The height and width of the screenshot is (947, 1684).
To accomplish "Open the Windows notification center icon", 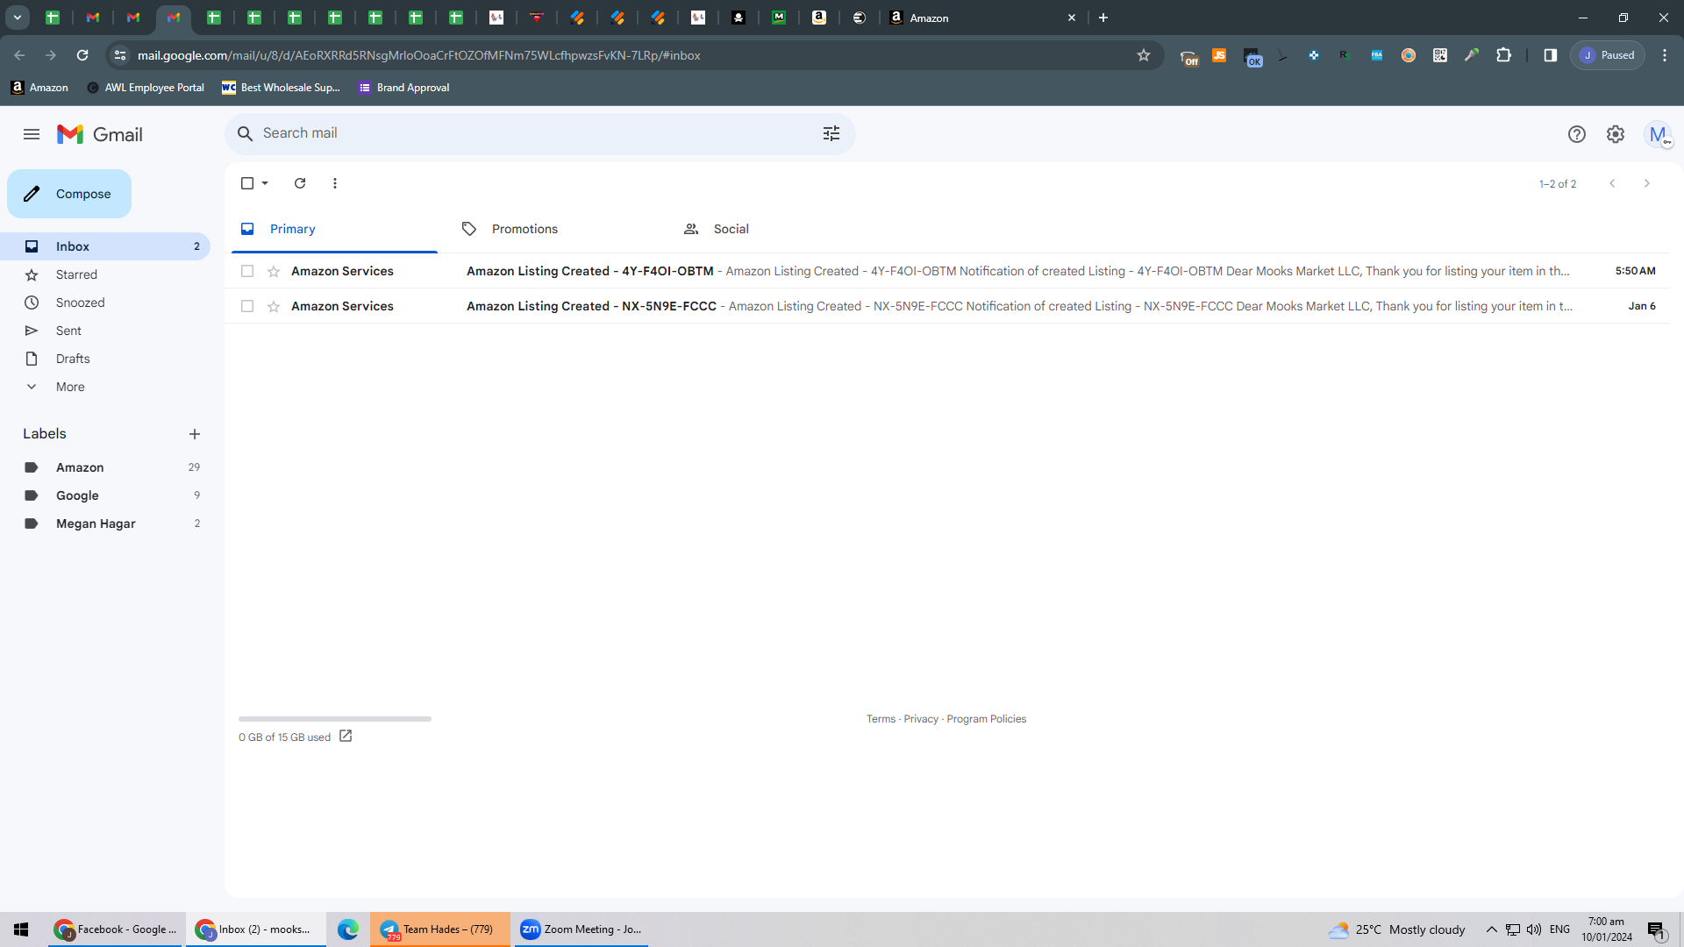I will click(x=1656, y=929).
